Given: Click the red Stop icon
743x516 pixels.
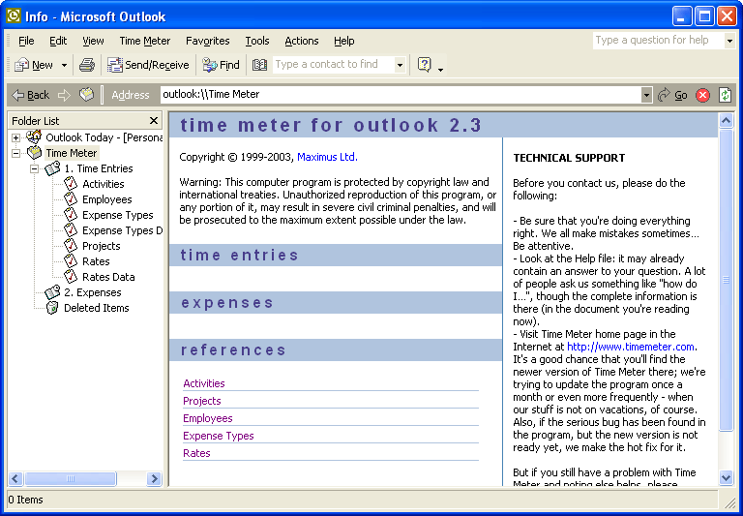Looking at the screenshot, I should pos(702,95).
